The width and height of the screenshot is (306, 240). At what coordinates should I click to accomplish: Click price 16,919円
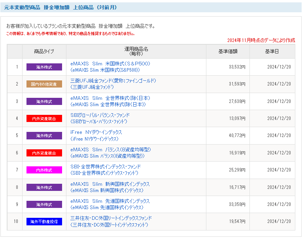[237, 153]
